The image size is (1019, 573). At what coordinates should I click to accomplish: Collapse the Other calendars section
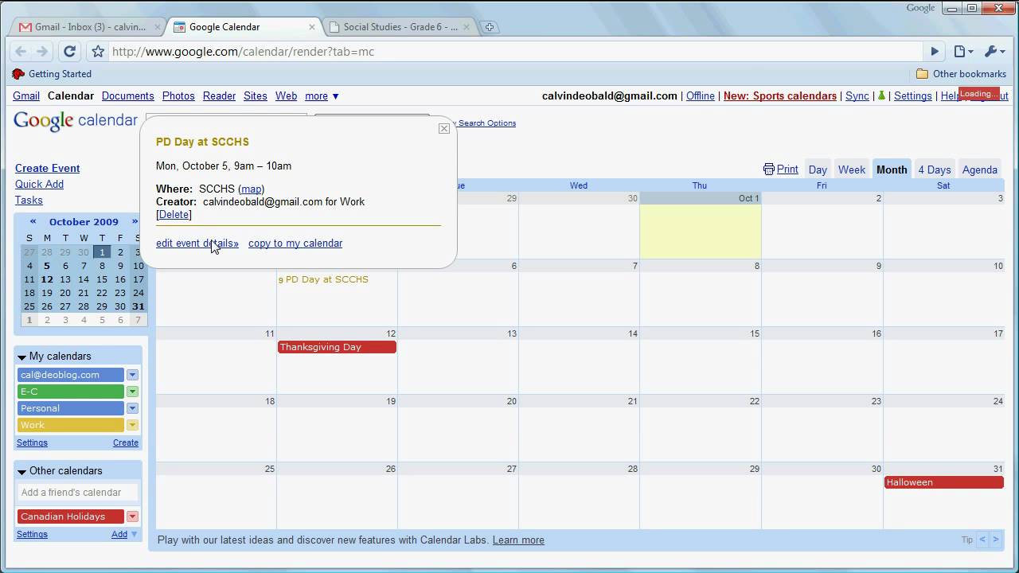click(x=22, y=472)
